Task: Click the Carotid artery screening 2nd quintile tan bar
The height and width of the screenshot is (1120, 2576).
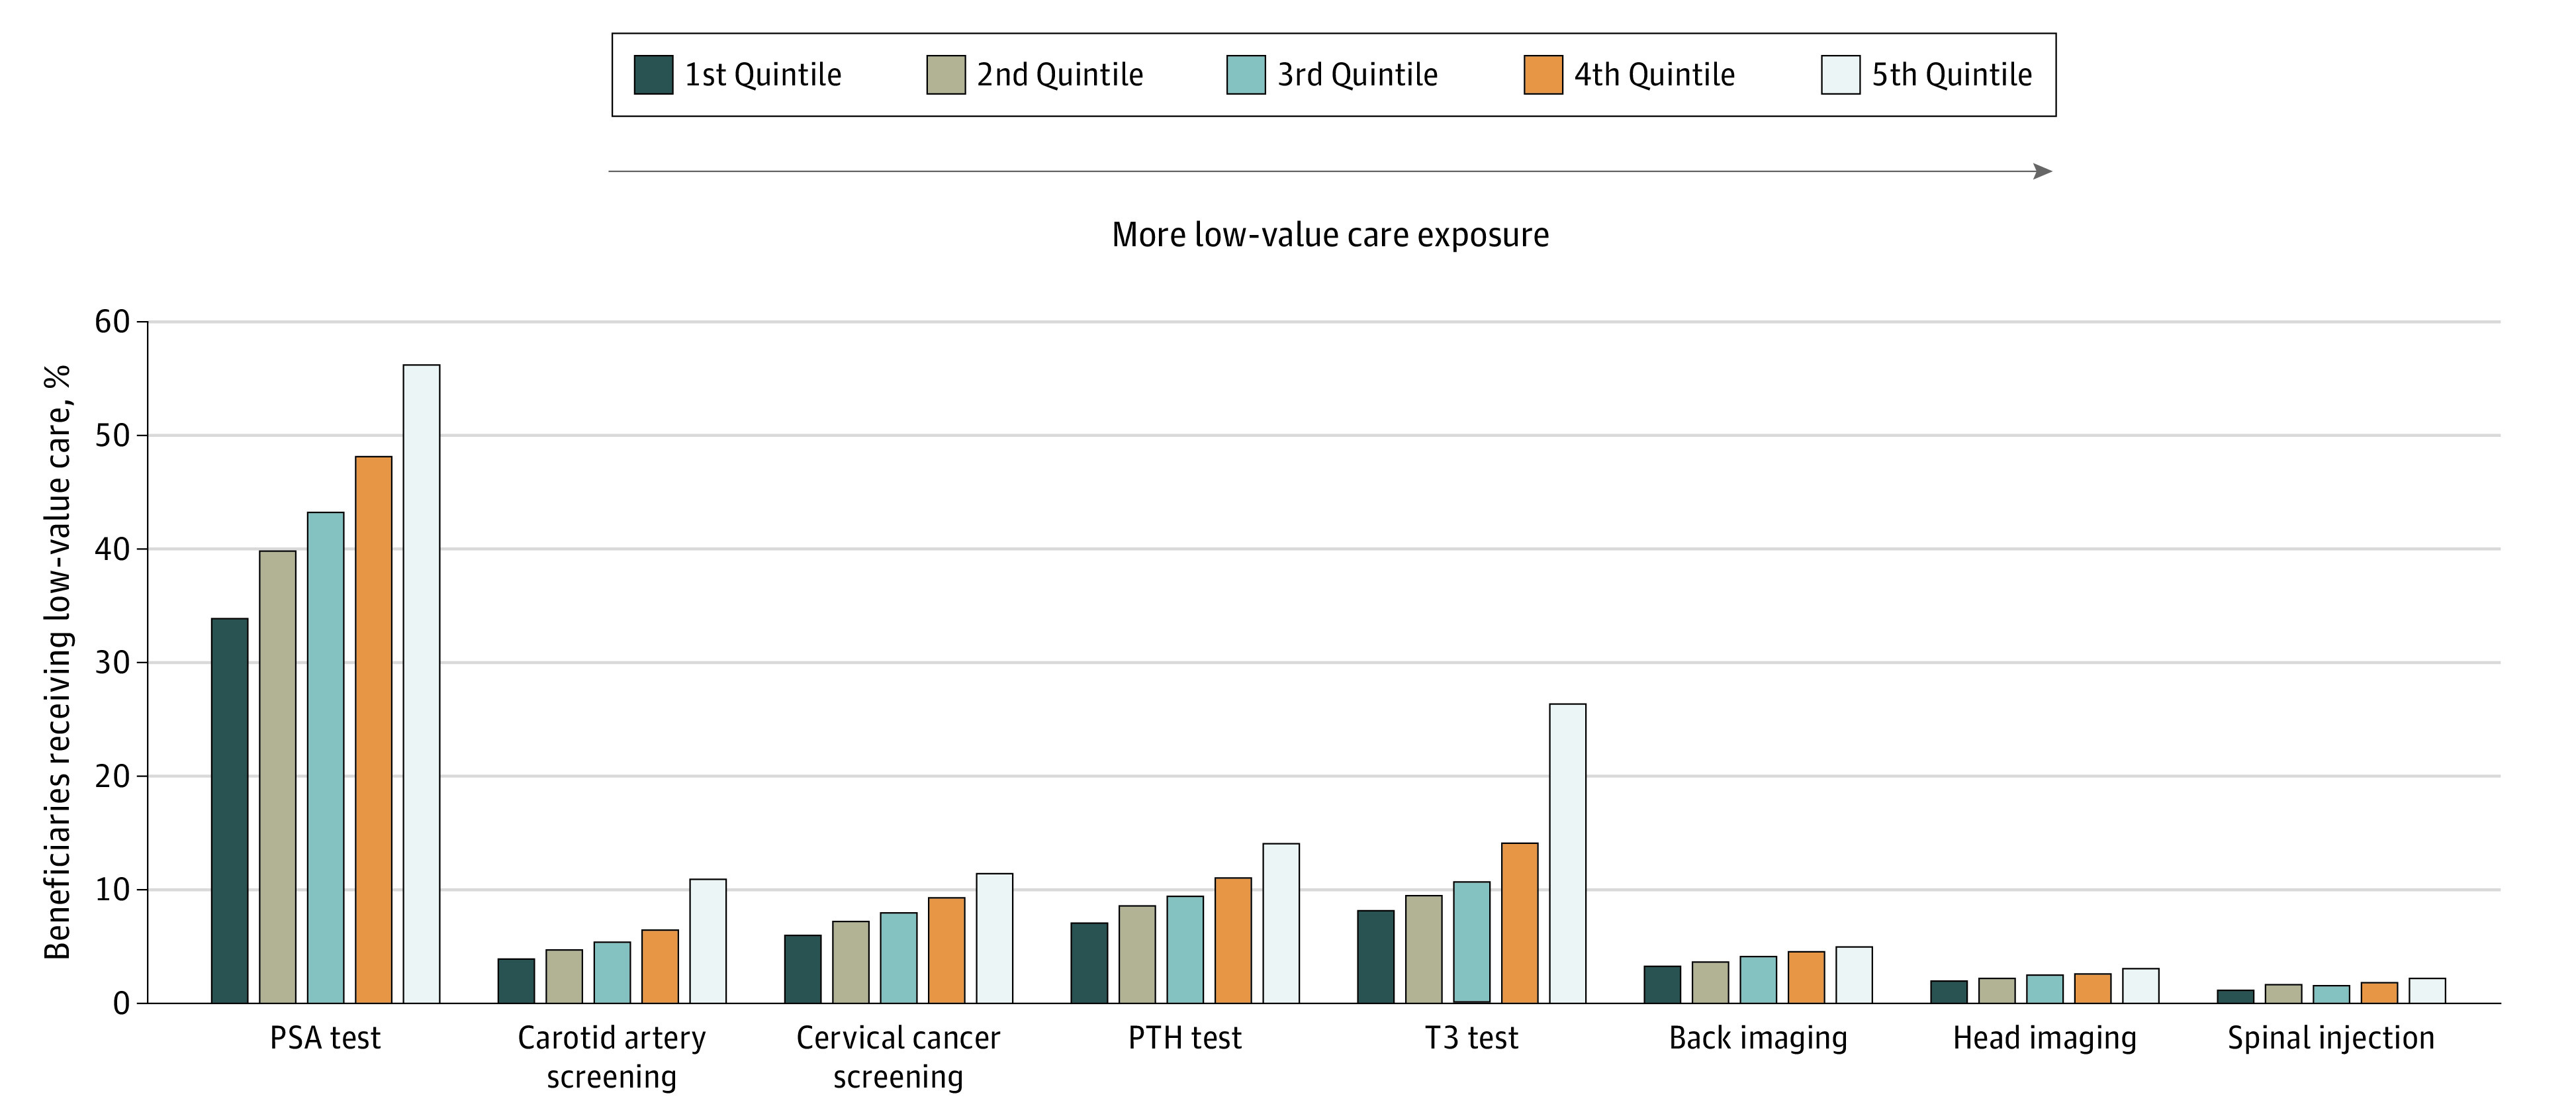Action: click(x=564, y=977)
